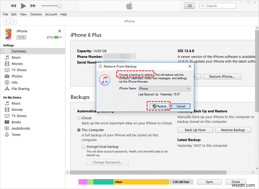Image resolution: width=259 pixels, height=189 pixels.
Task: Open the Help menu
Action: point(63,14)
